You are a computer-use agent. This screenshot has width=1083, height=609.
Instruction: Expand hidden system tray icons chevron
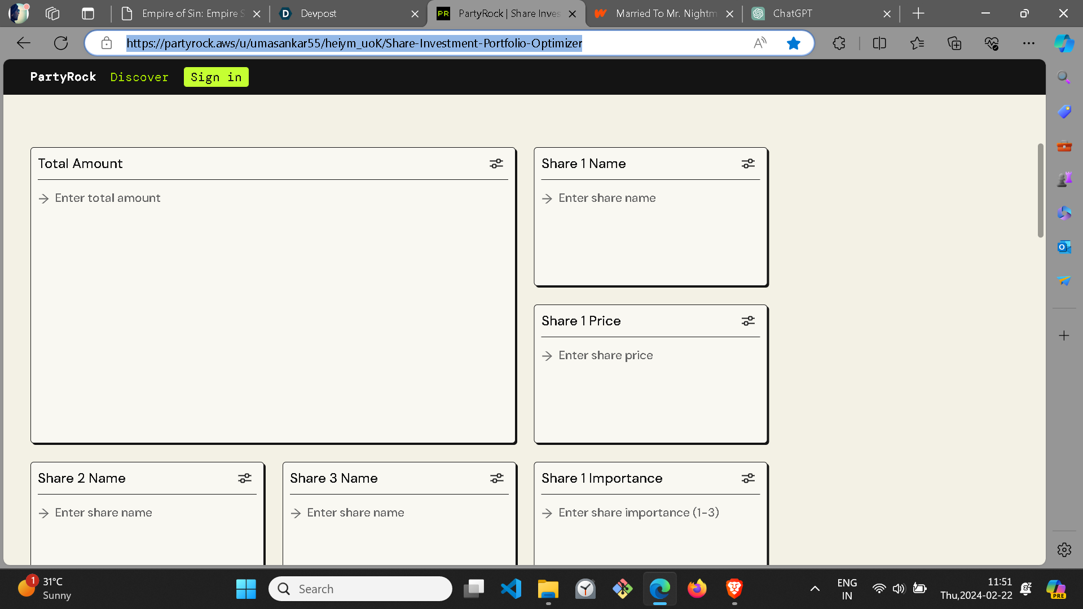coord(815,589)
